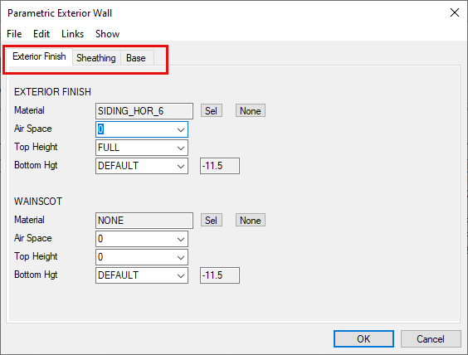Click Sel button for Wainscot material
Viewport: 468px width, 355px height.
point(211,221)
